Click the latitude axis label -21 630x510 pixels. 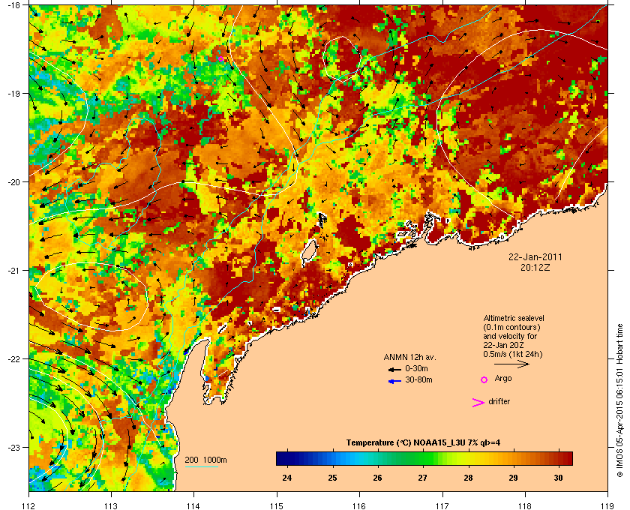click(x=13, y=271)
